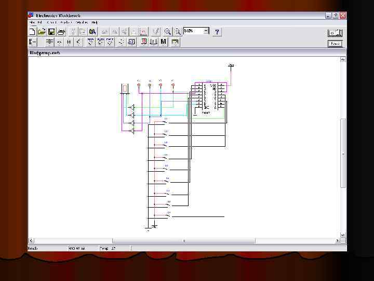
Task: Open the Window menu
Action: [82, 22]
